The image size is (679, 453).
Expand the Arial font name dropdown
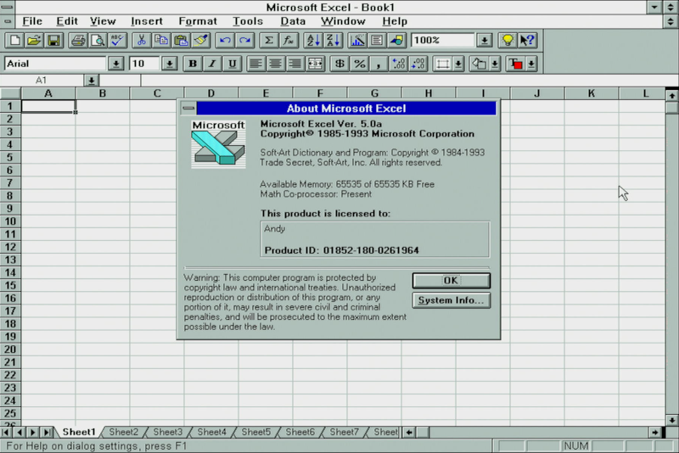pos(115,64)
